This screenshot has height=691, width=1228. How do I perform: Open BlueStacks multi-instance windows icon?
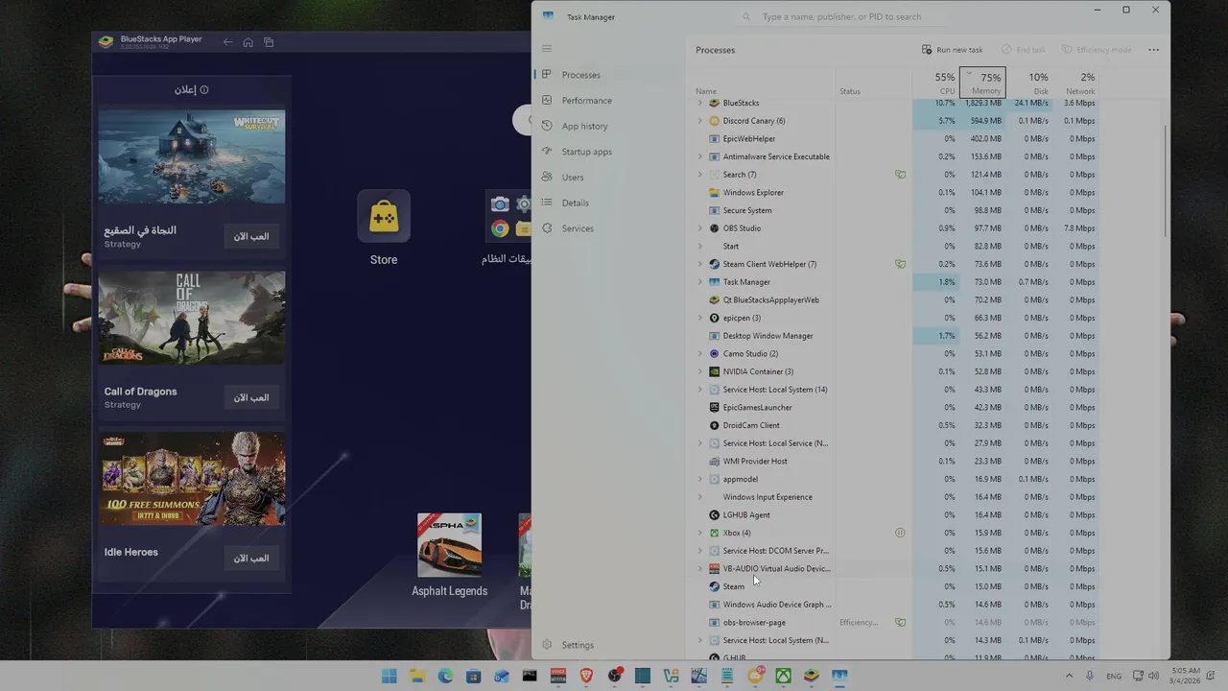point(269,42)
